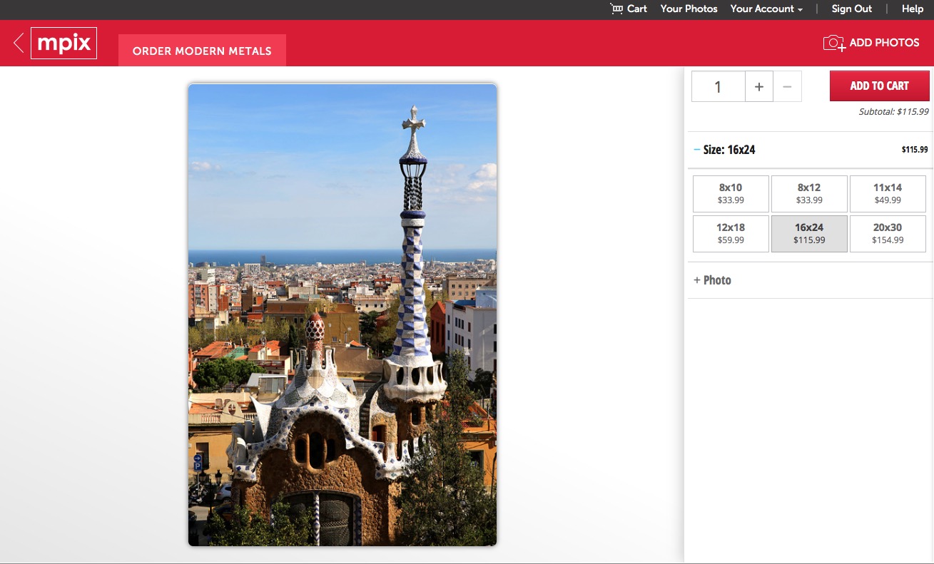Click the quantity input field
Image resolution: width=934 pixels, height=564 pixels.
tap(718, 86)
